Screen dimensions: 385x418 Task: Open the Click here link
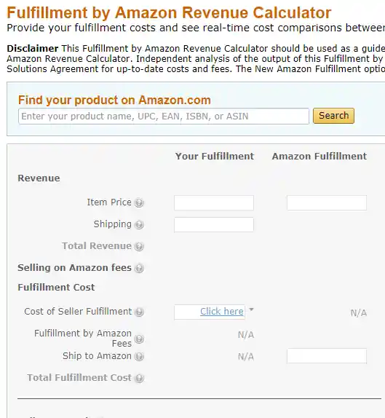[x=222, y=312]
